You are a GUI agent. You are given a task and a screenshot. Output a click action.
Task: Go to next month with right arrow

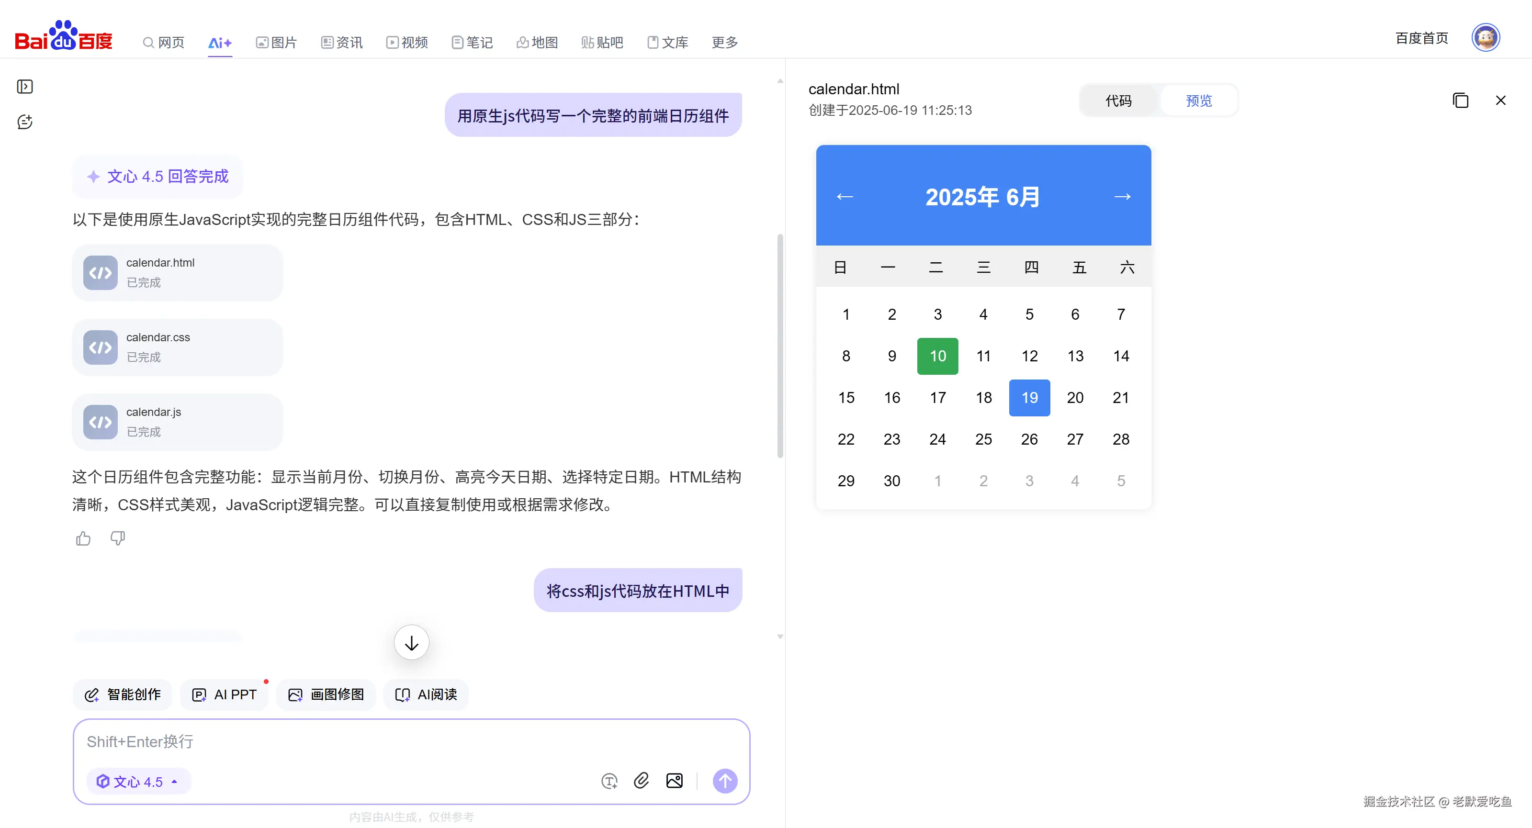(1122, 196)
